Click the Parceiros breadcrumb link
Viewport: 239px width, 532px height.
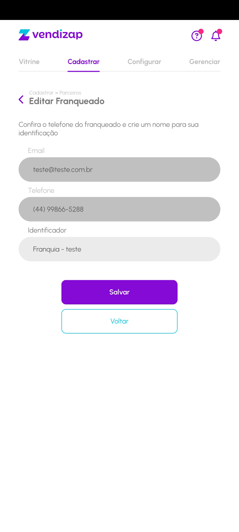(x=70, y=93)
